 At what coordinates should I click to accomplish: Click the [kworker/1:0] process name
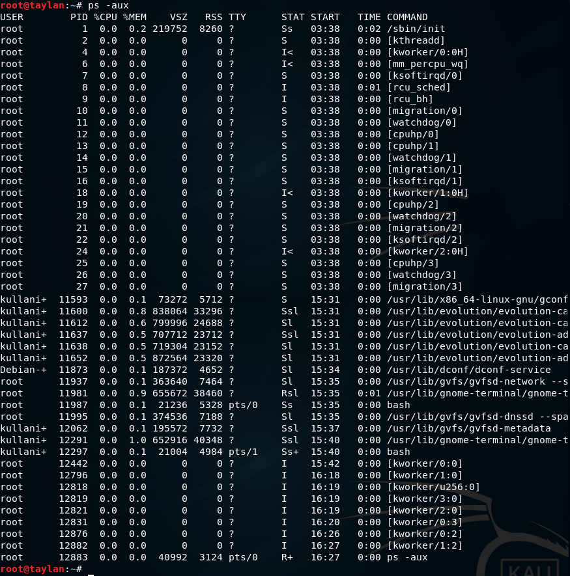425,476
